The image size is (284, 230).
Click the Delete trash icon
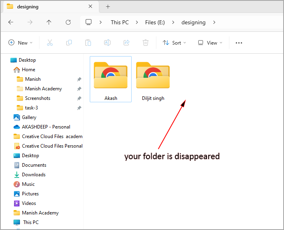(146, 43)
